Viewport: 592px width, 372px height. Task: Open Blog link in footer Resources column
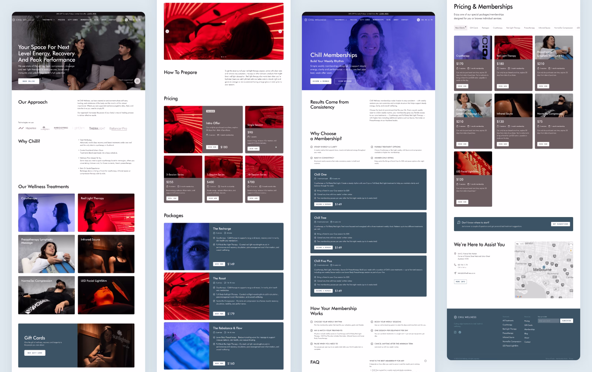[526, 334]
